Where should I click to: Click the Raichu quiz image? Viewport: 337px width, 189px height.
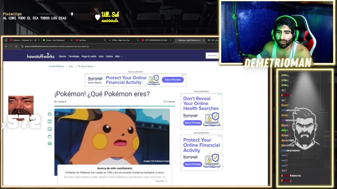[x=112, y=136]
